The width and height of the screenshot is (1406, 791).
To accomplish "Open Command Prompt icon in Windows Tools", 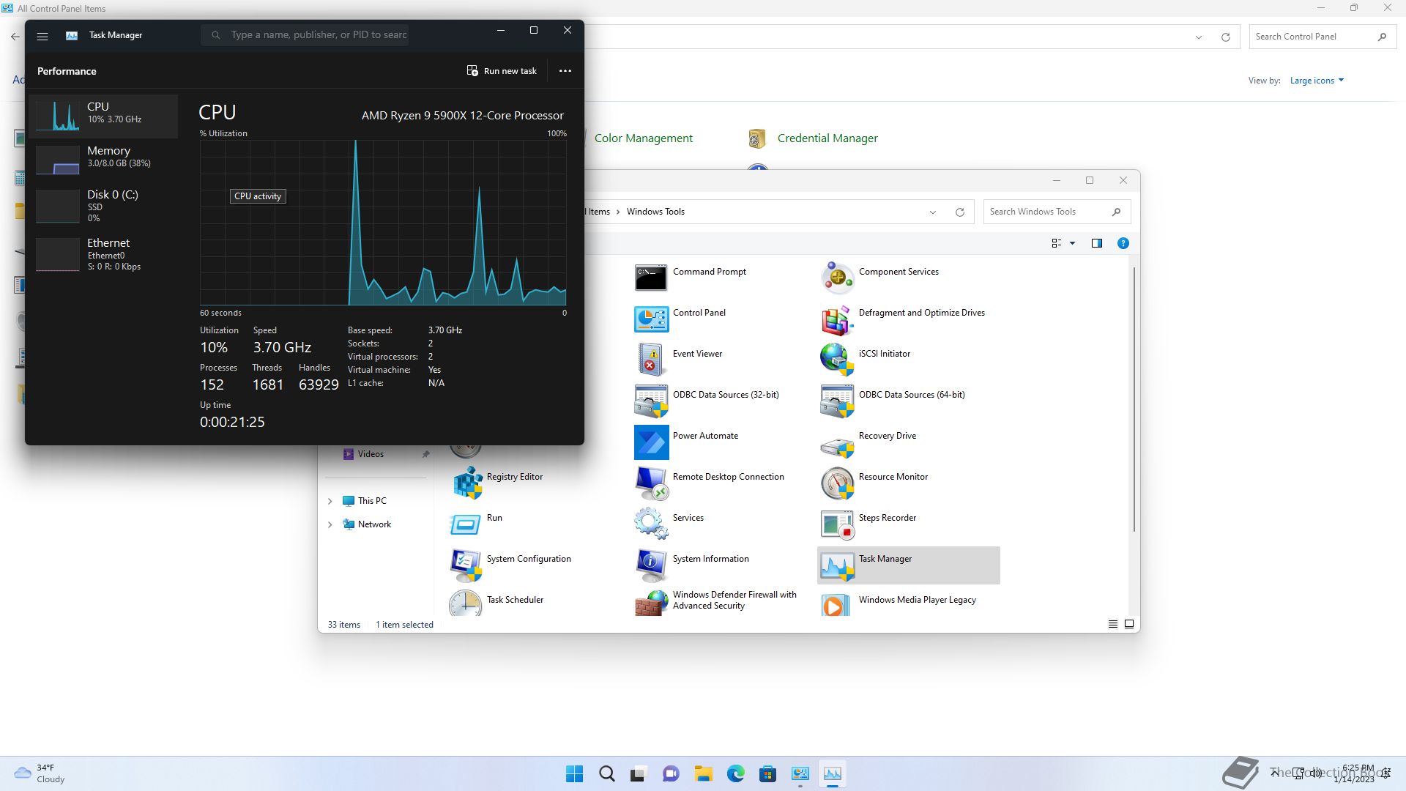I will point(650,278).
